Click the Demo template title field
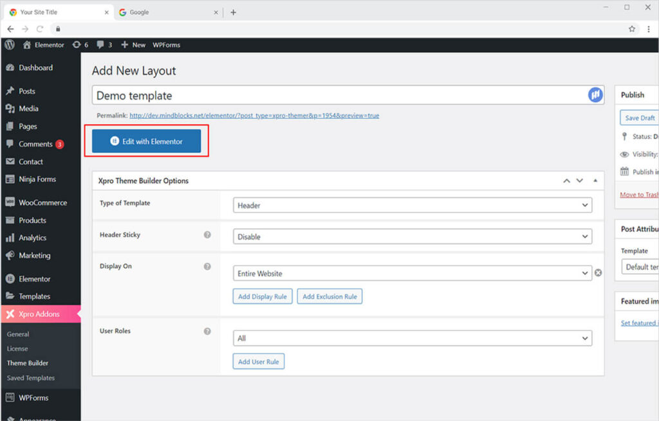 pos(335,96)
